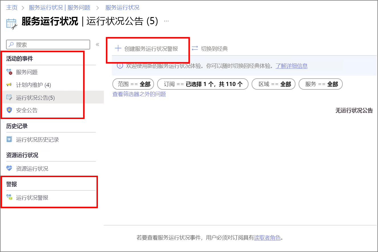This screenshot has height=252, width=378.
Task: Open 服务问题 in the sidebar
Action: point(27,72)
